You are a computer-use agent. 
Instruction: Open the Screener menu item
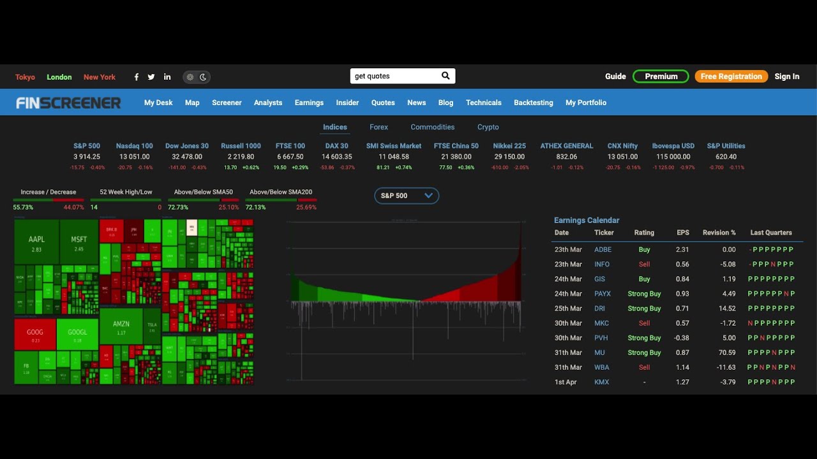click(x=227, y=103)
